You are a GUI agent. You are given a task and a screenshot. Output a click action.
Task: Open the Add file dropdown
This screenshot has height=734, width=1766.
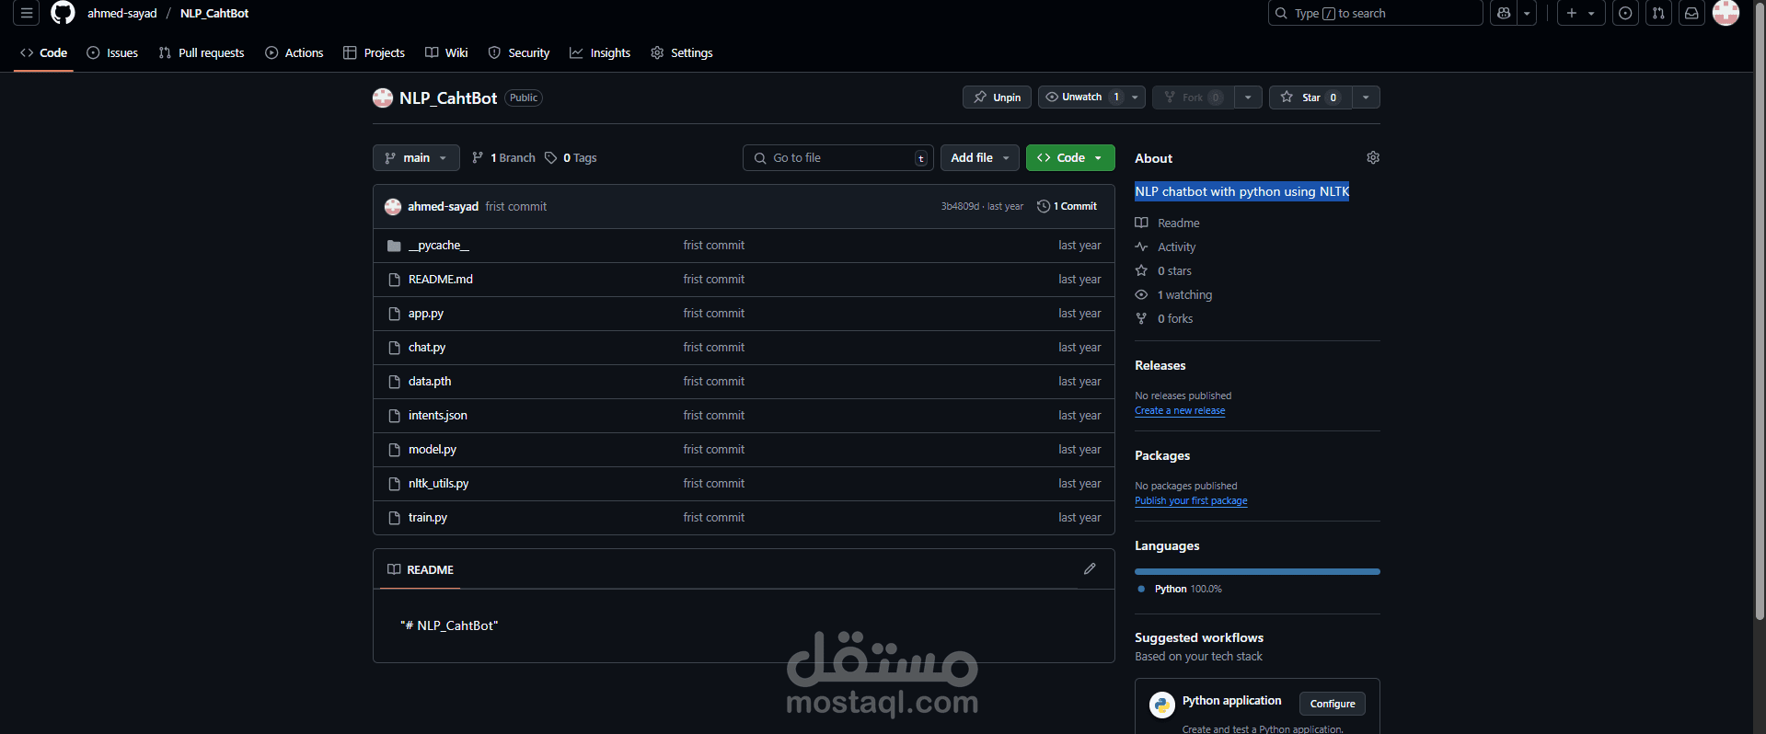pyautogui.click(x=980, y=158)
